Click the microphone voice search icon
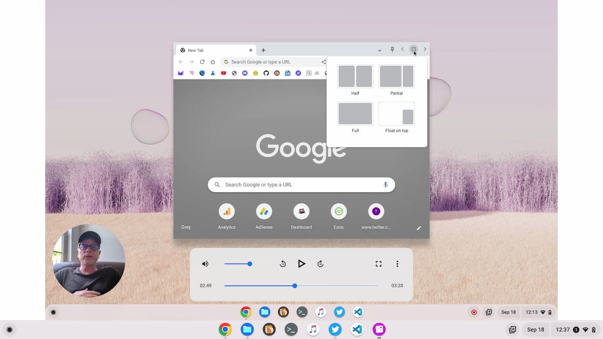603x339 pixels. point(385,185)
